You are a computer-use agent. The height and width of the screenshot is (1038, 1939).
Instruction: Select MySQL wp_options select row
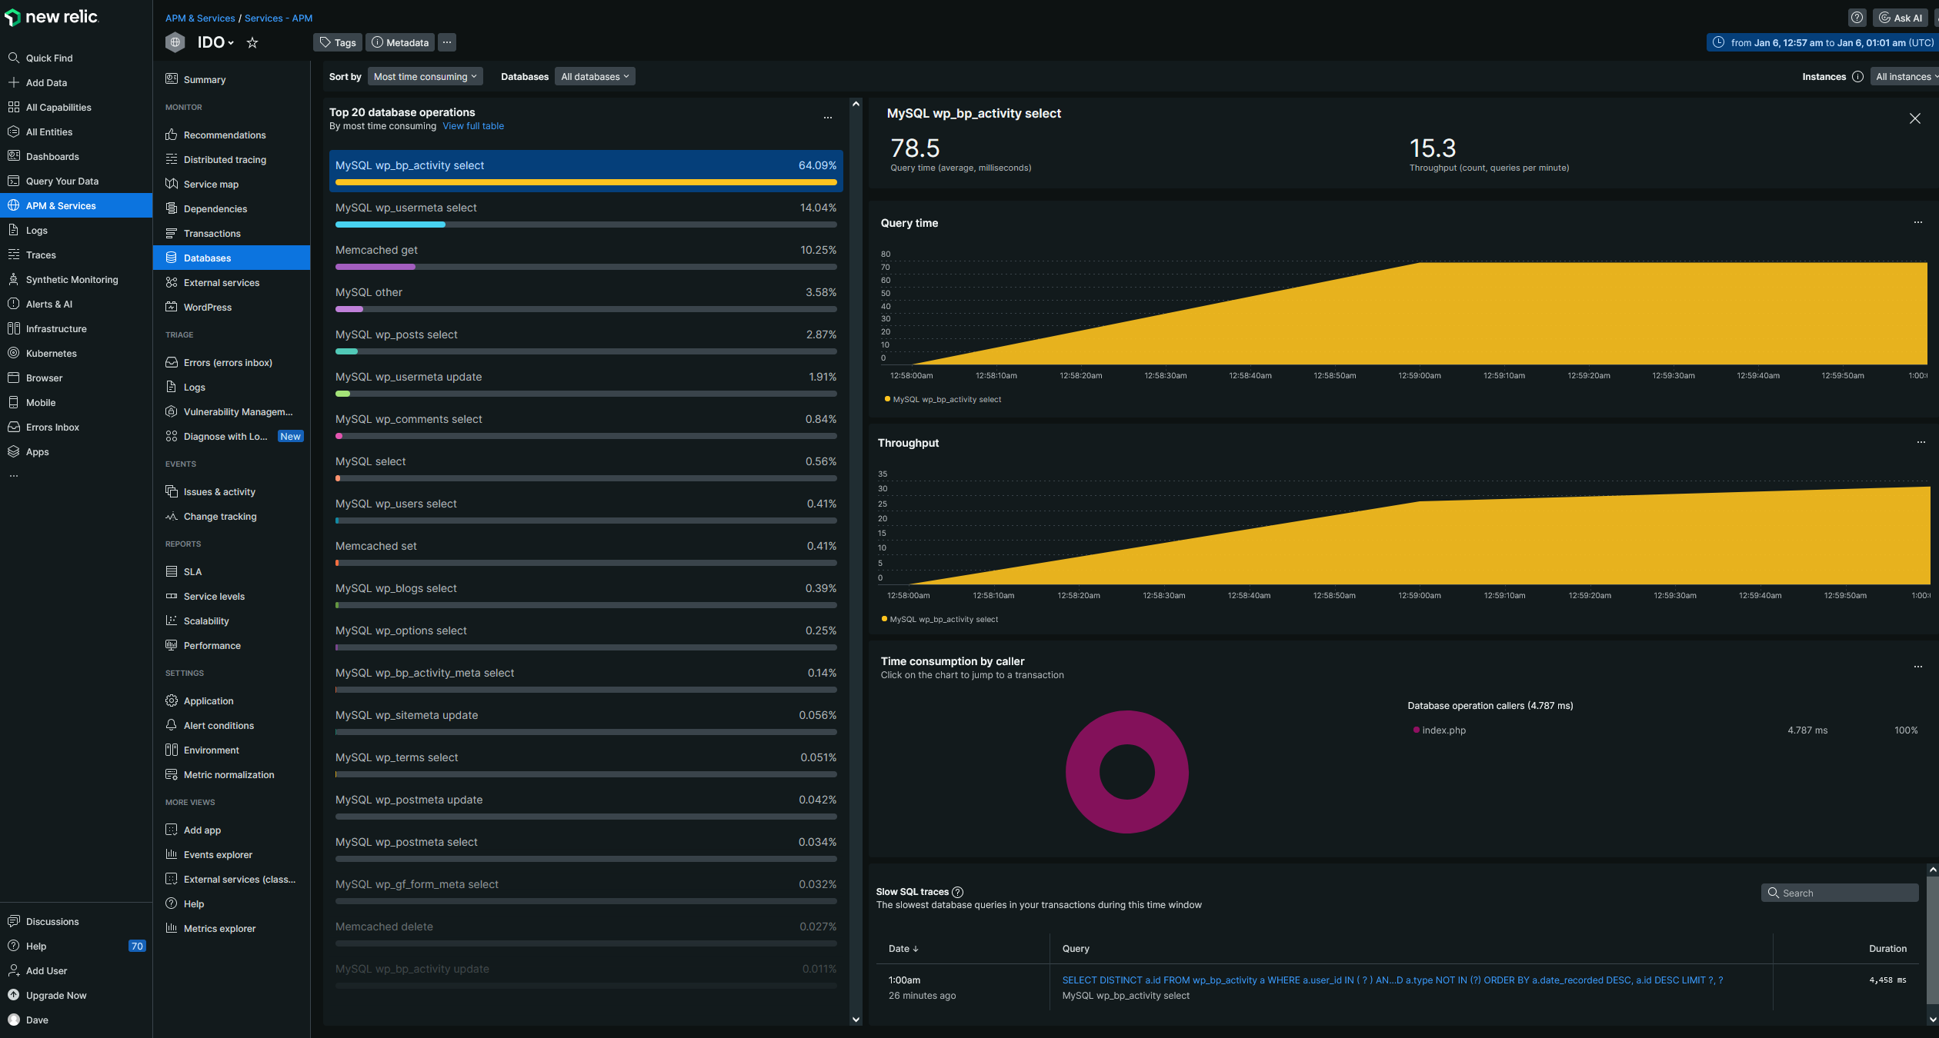(x=586, y=637)
